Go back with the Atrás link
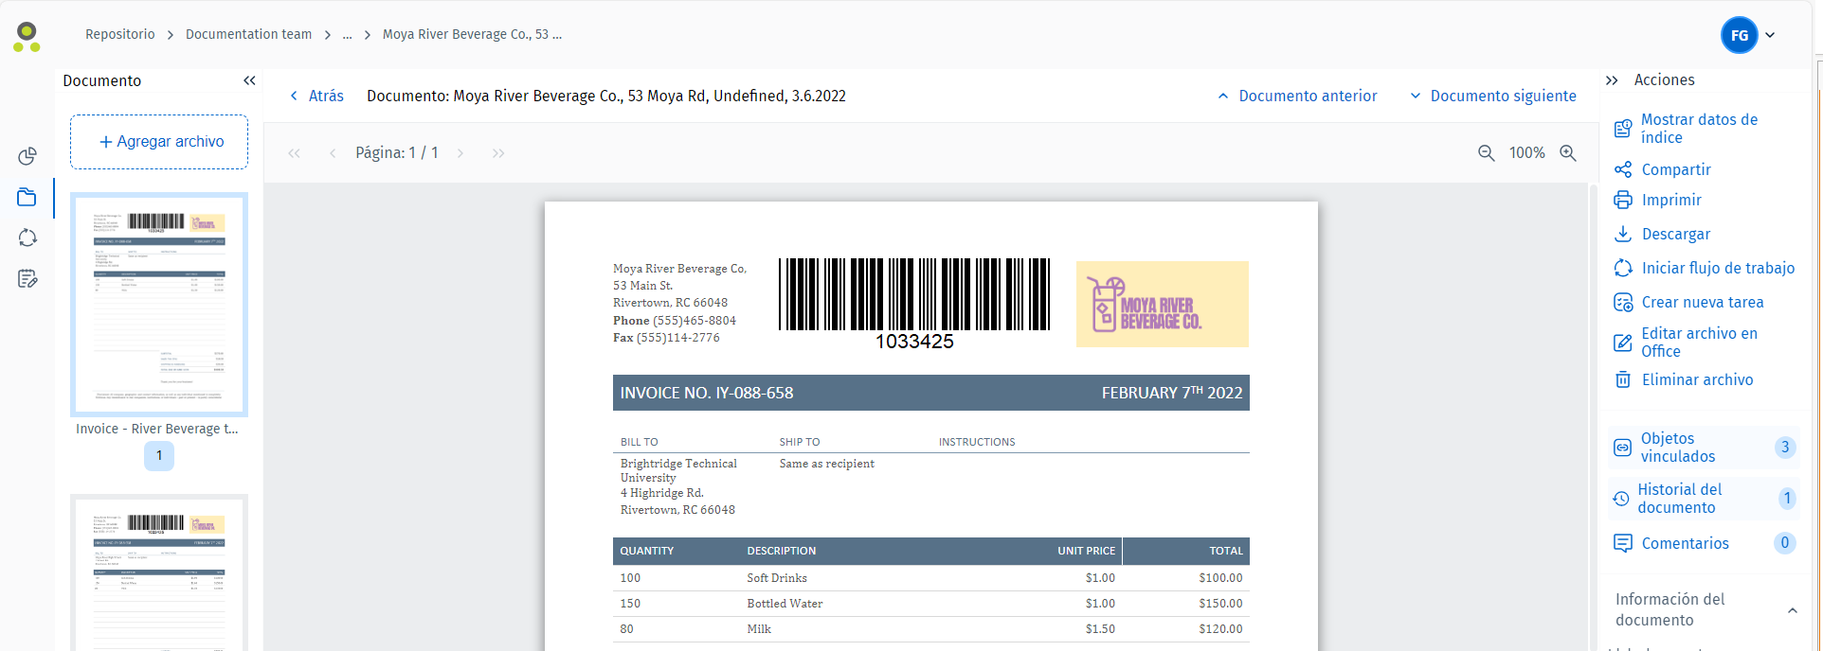The width and height of the screenshot is (1823, 651). (316, 96)
